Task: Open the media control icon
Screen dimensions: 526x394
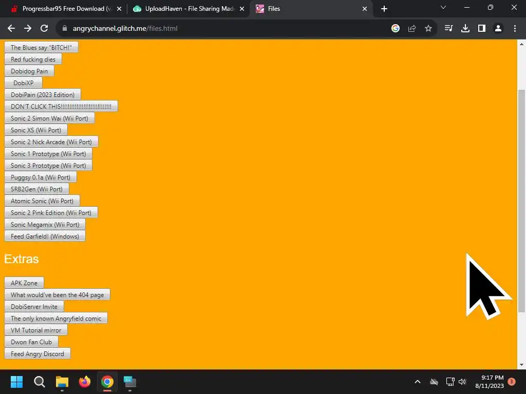Action: 448,29
